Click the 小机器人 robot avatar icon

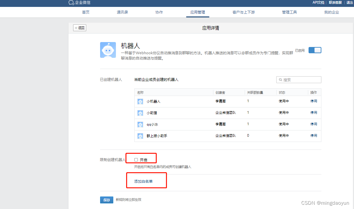tap(141, 101)
